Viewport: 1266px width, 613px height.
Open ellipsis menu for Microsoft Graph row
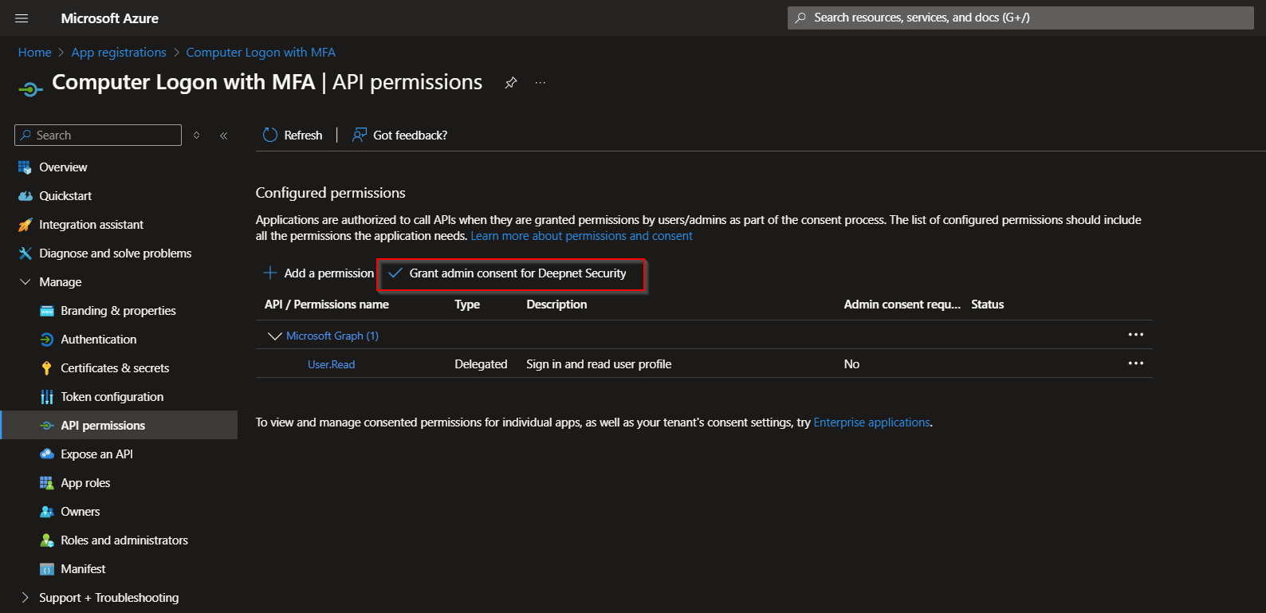1135,335
